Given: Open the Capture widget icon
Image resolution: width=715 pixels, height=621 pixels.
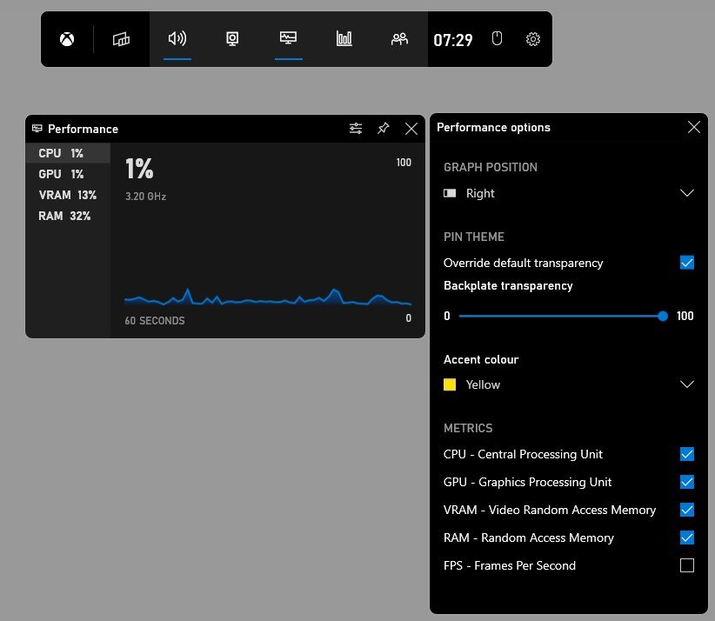Looking at the screenshot, I should pos(232,39).
